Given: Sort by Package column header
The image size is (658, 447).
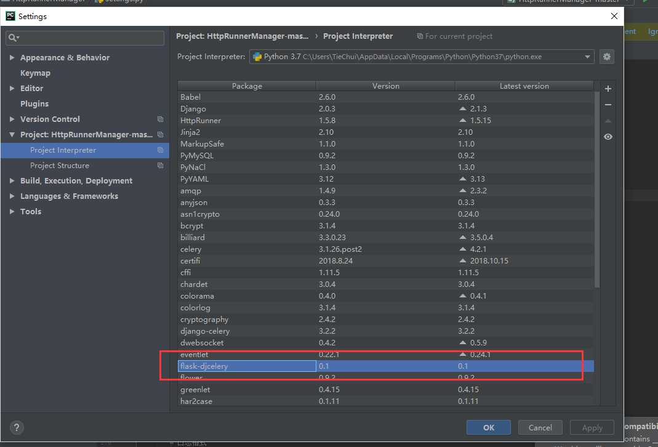Looking at the screenshot, I should [247, 86].
